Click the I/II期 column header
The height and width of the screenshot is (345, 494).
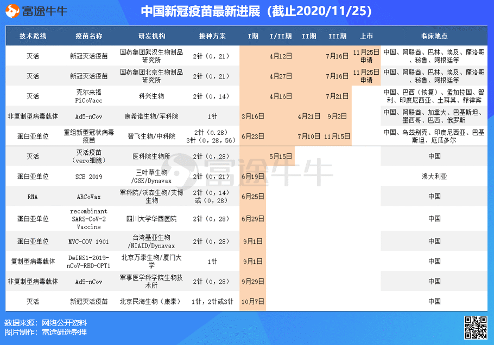pos(281,36)
